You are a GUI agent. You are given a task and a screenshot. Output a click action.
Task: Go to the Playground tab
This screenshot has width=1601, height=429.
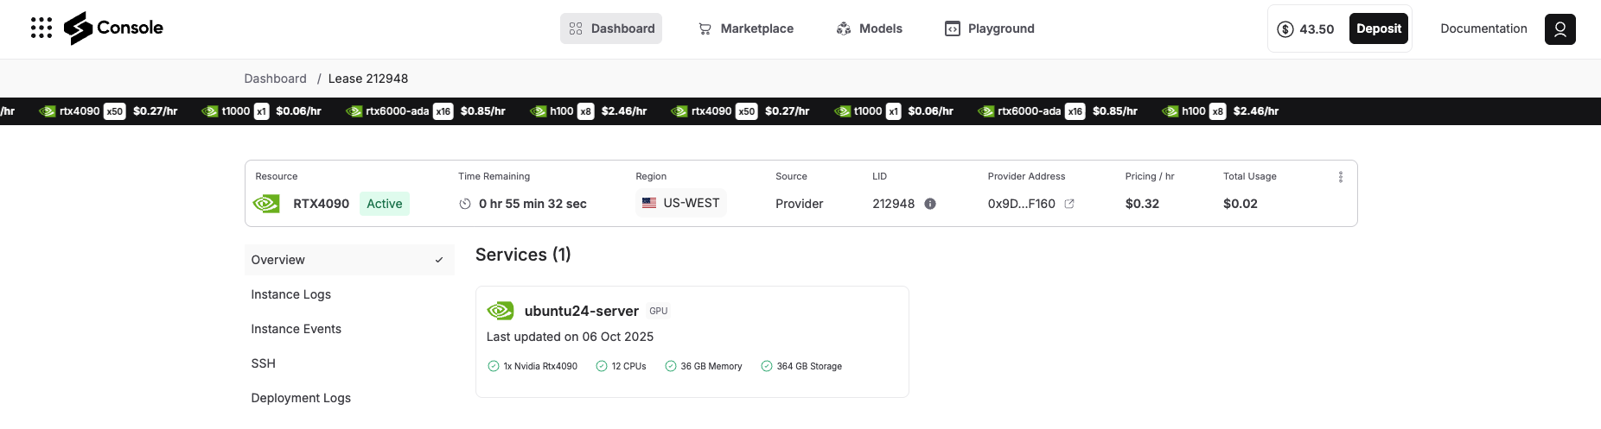[989, 28]
